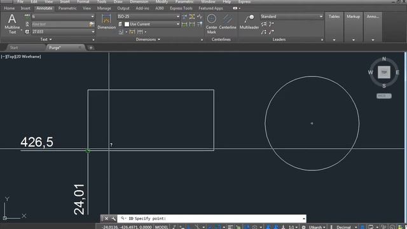The height and width of the screenshot is (229, 407).
Task: Click the Multiline Text tool
Action: coord(12,24)
